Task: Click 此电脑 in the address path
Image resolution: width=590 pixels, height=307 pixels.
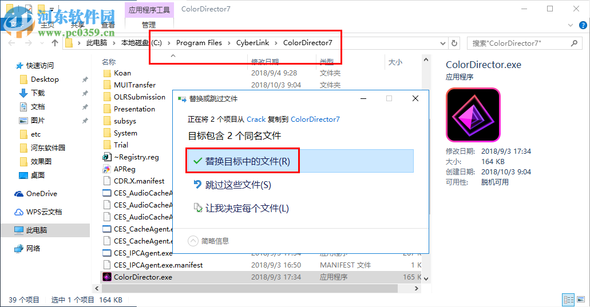Action: 97,43
